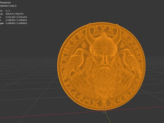Click the "Perspective" view label
The width and height of the screenshot is (164, 123).
point(5,3)
